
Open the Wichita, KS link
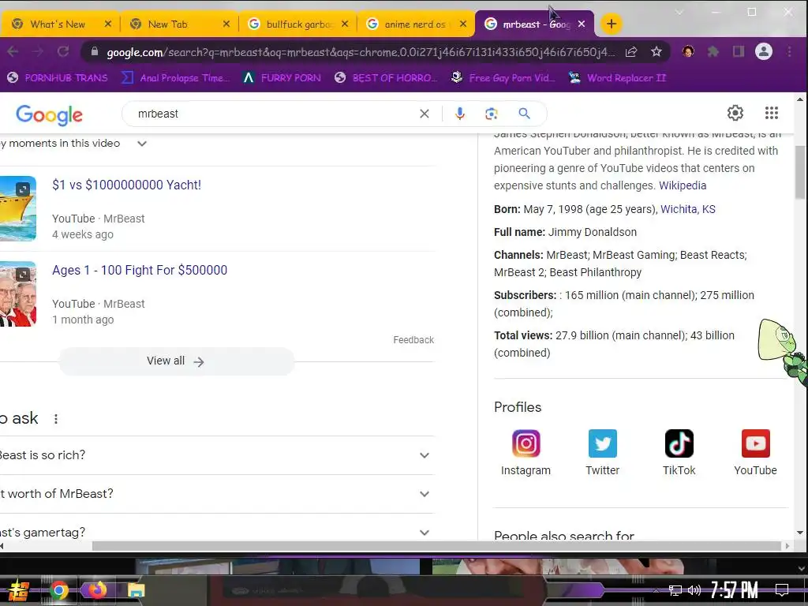coord(688,209)
